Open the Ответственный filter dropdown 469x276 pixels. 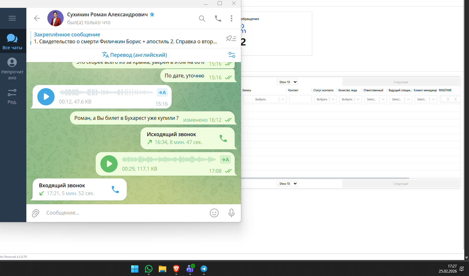[x=376, y=99]
